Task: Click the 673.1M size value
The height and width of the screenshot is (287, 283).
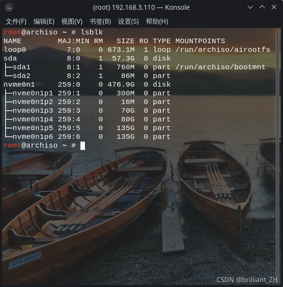Action: [121, 50]
